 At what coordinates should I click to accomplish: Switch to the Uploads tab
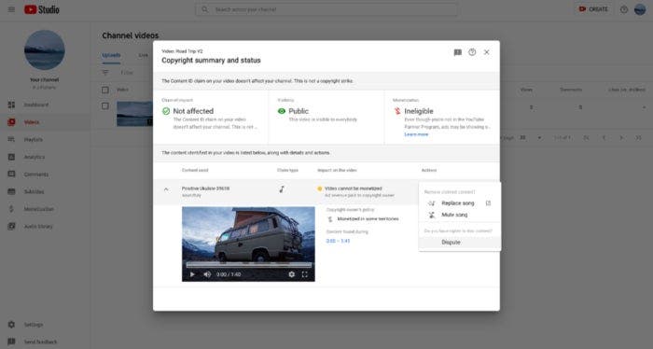[111, 55]
